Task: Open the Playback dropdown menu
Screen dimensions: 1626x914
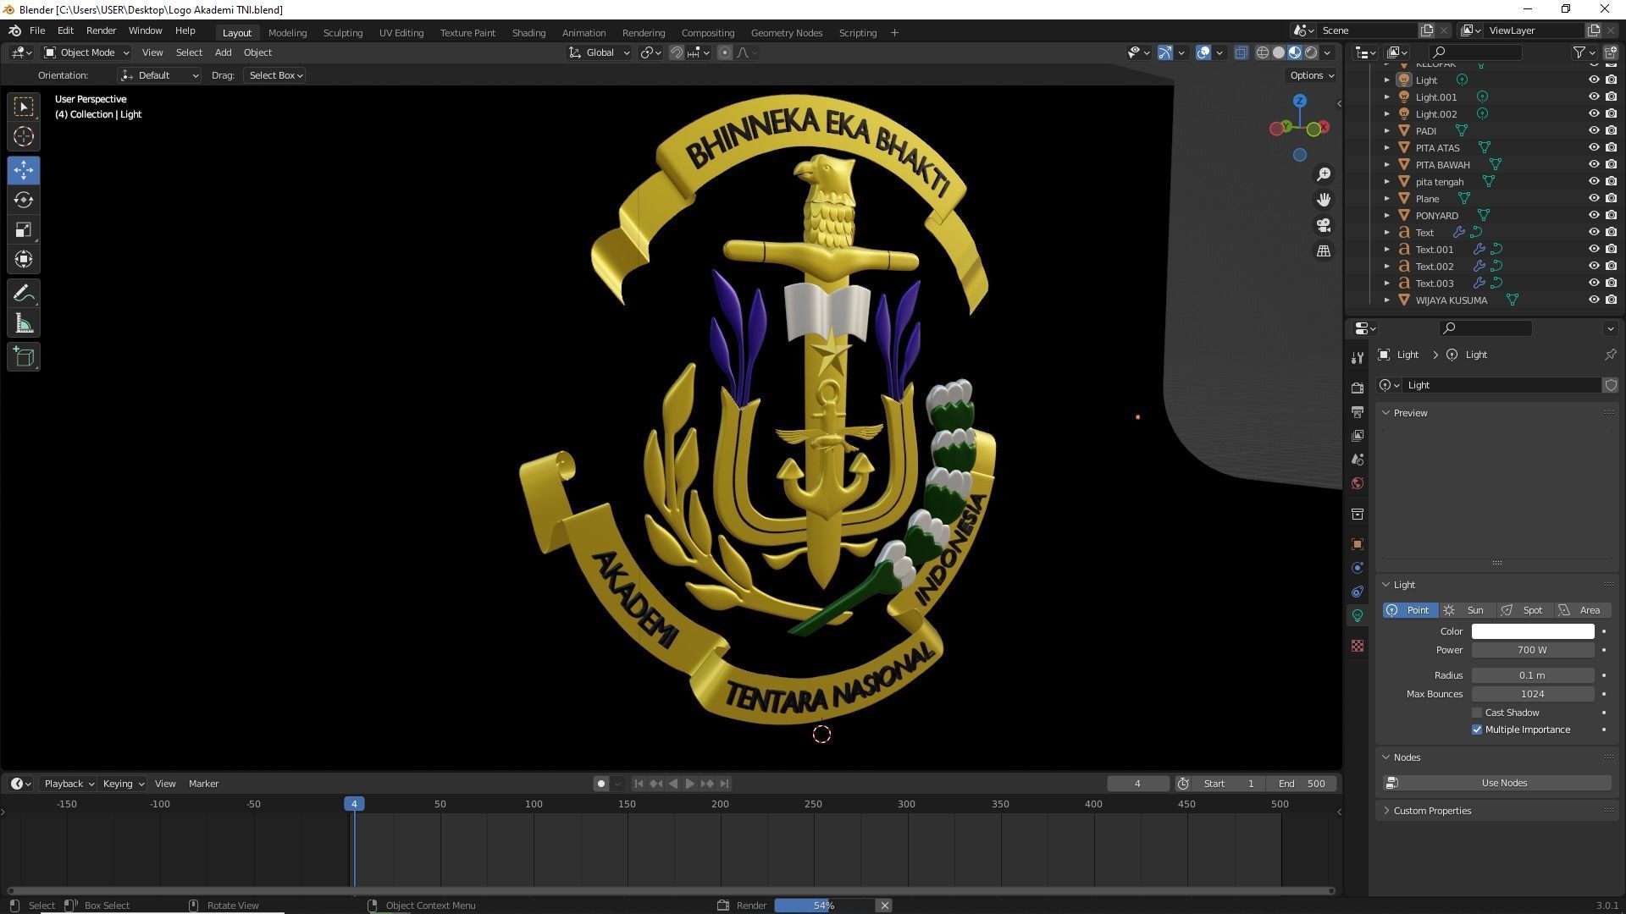Action: [69, 784]
